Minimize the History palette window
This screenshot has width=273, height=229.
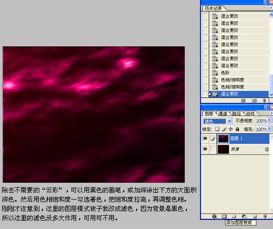tap(266, 2)
